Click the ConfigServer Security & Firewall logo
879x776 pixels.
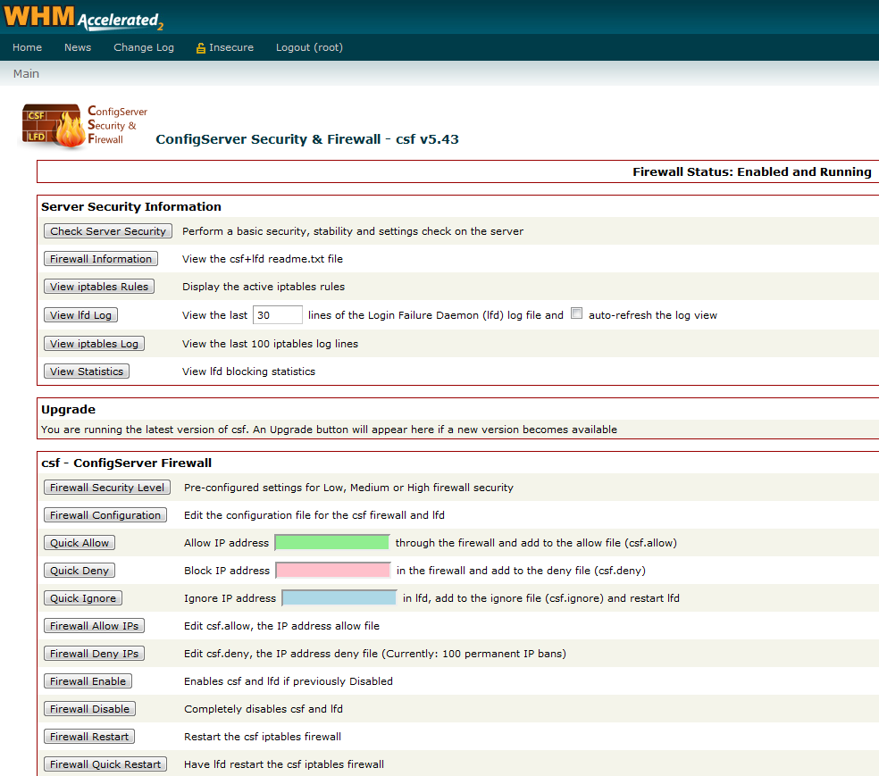click(85, 126)
